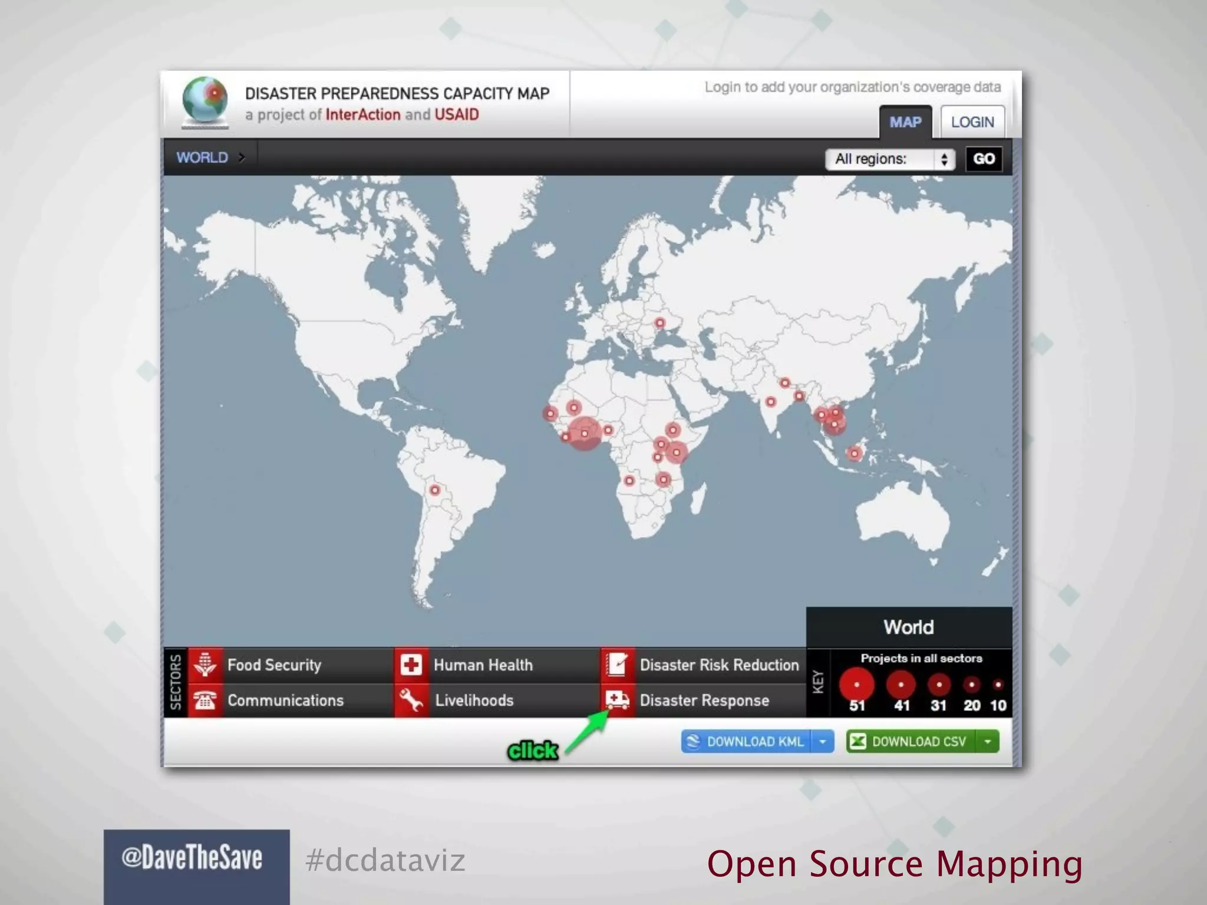Expand the Download KML arrow menu

[x=823, y=741]
